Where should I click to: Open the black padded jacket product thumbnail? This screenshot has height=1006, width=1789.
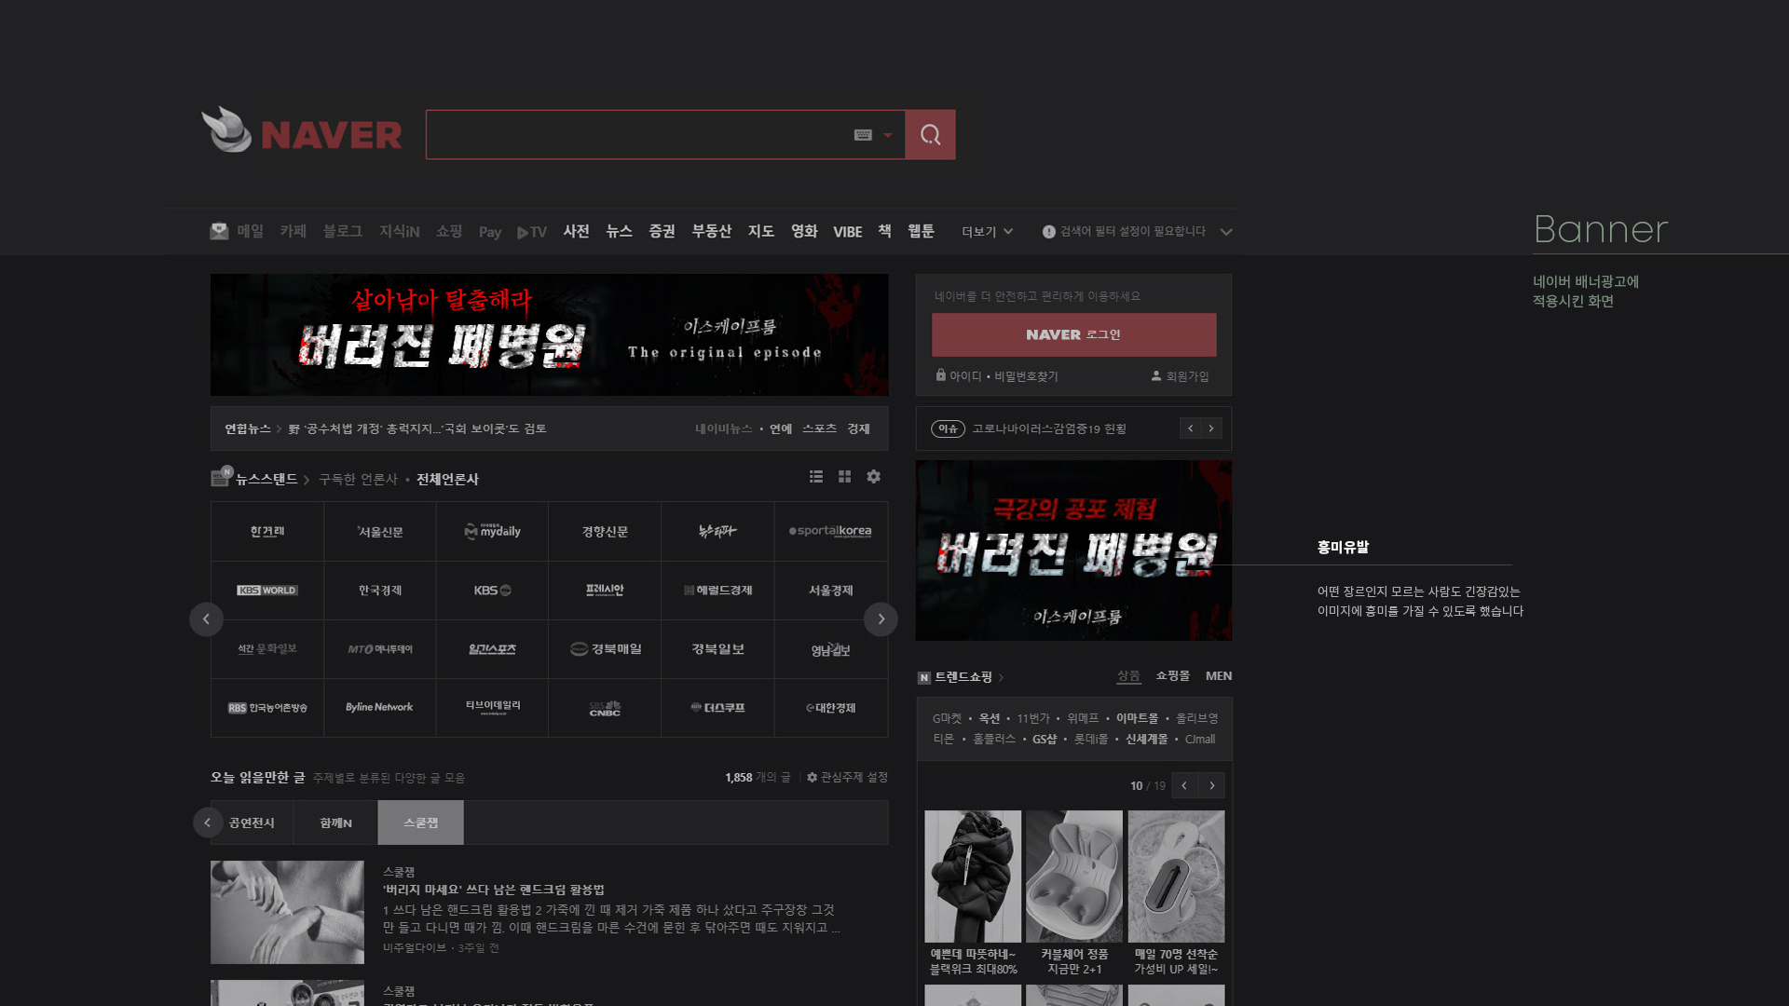973,877
